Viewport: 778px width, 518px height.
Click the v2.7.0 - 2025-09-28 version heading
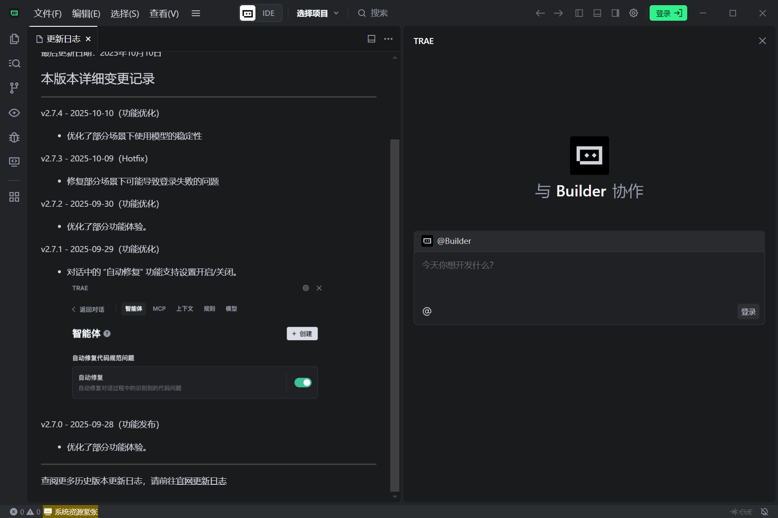coord(100,424)
